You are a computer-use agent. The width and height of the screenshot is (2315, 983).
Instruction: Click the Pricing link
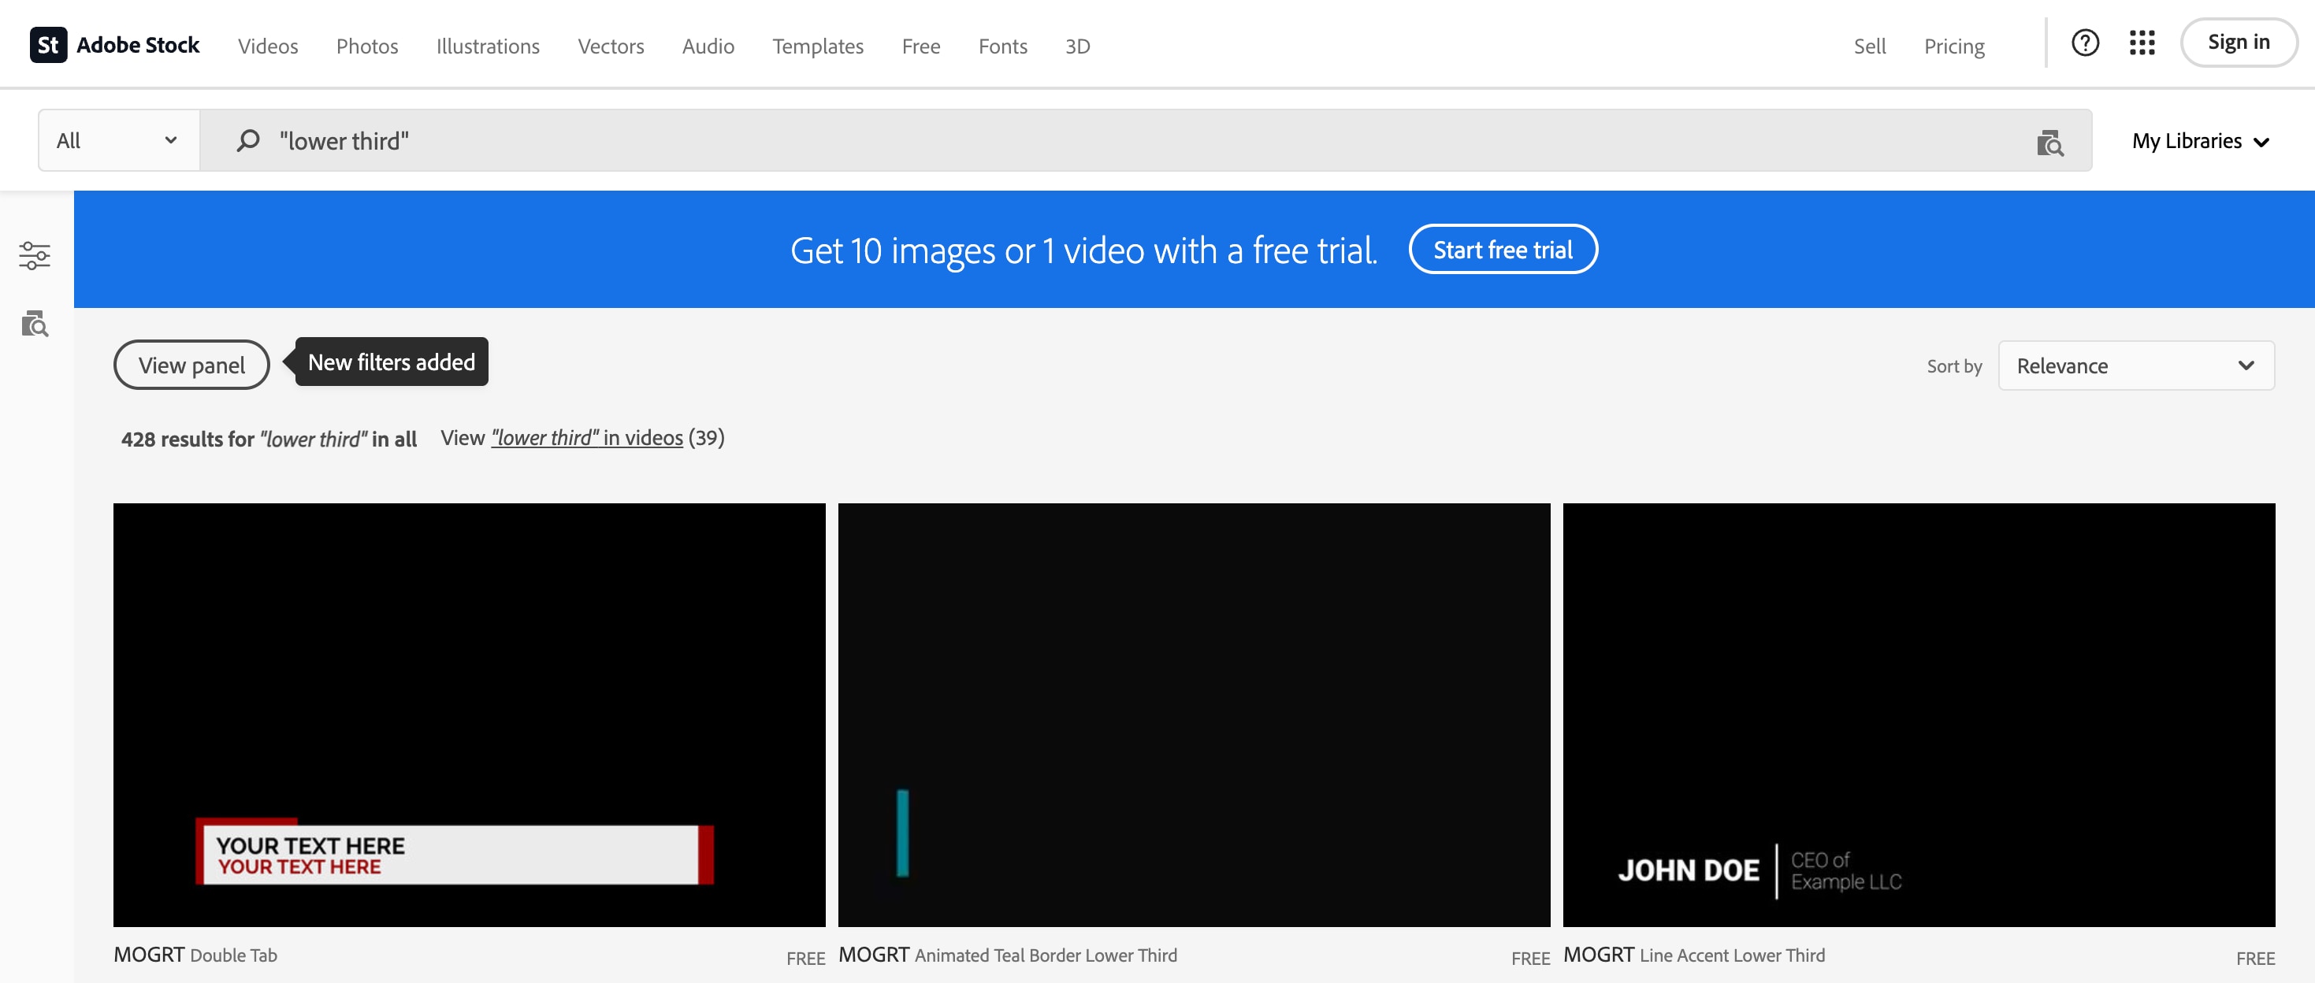(x=1954, y=46)
